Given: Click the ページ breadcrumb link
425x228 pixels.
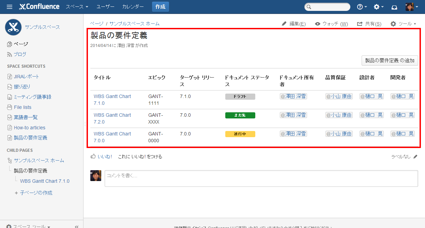Looking at the screenshot, I should point(97,24).
